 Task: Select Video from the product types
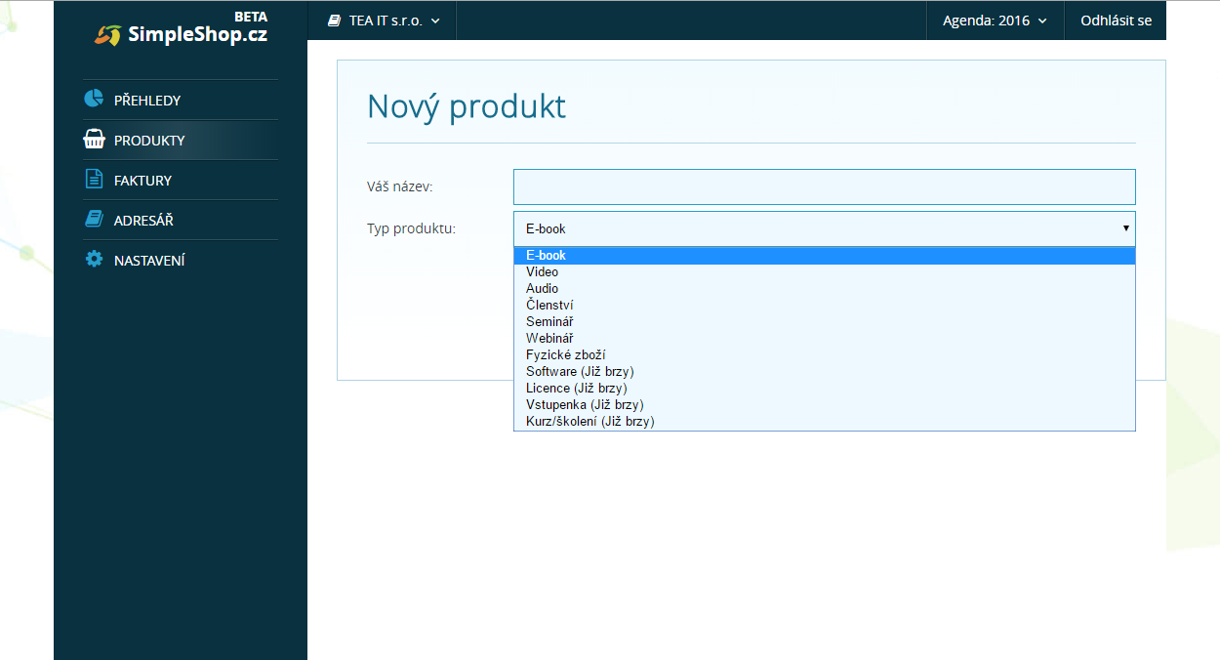pyautogui.click(x=825, y=271)
